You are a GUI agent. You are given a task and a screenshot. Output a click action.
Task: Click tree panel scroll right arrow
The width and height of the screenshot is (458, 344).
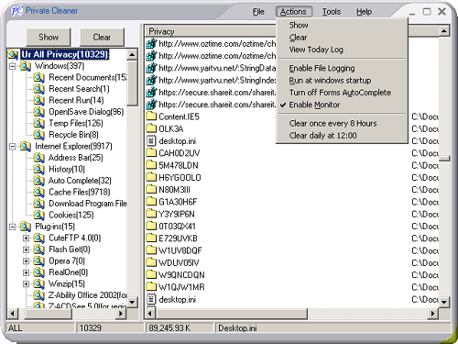(x=121, y=314)
